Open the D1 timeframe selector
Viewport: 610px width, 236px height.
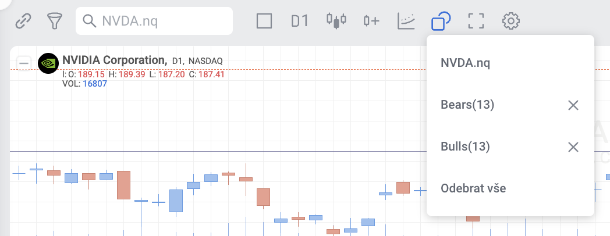[x=300, y=21]
